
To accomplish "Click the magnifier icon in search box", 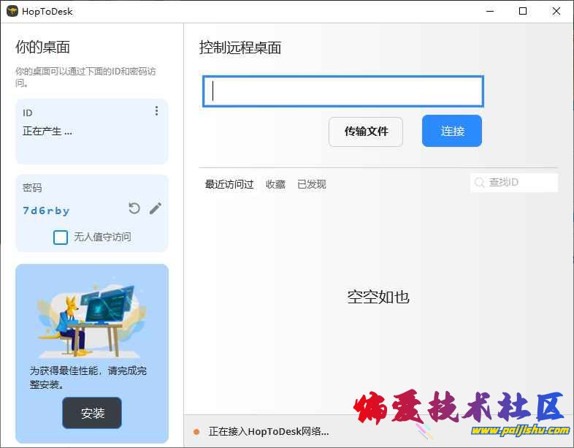I will pyautogui.click(x=480, y=183).
